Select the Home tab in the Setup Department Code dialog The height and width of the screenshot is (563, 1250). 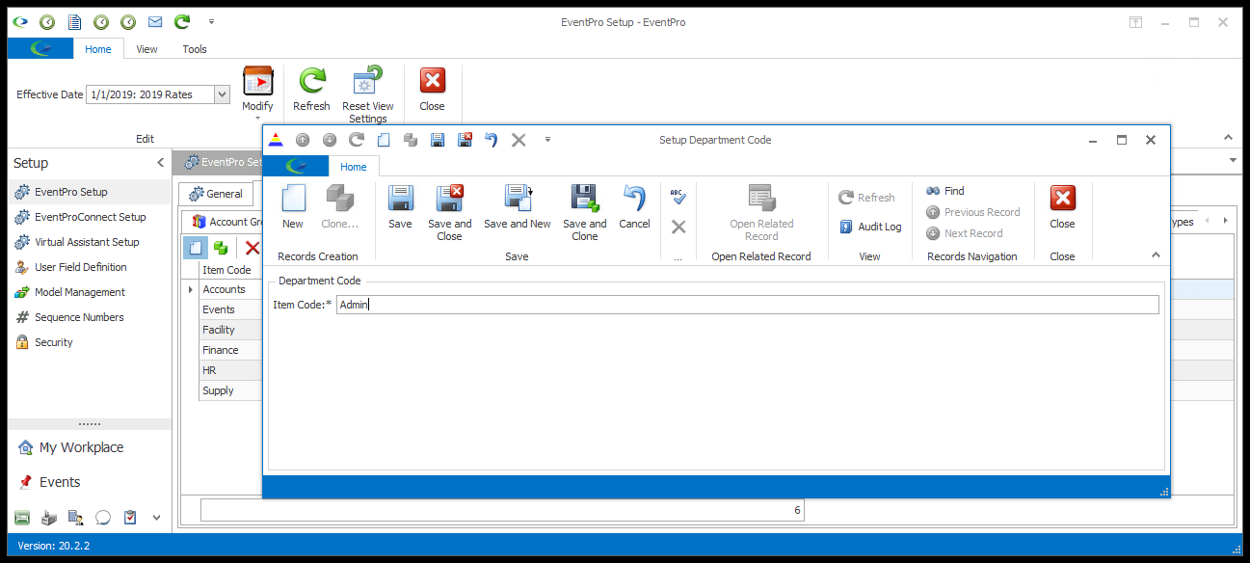(x=354, y=167)
